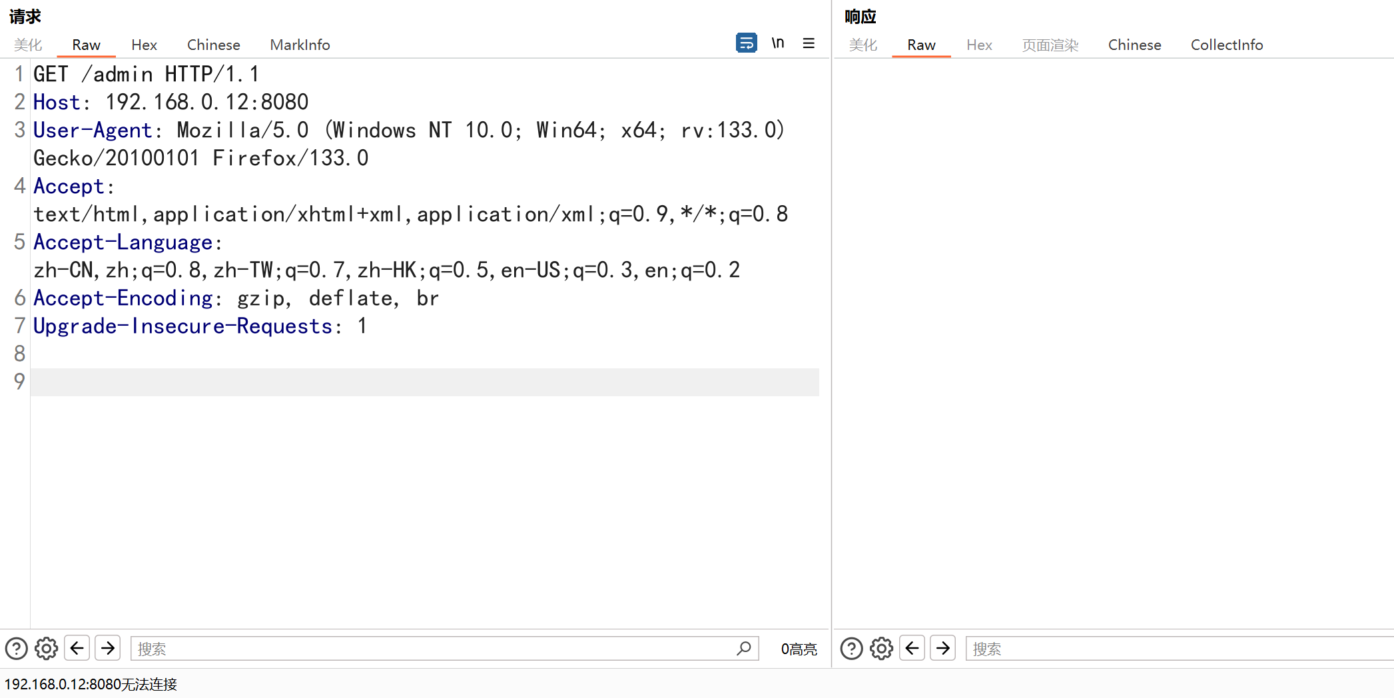Screen dimensions: 1394x698
Task: Switch request view to Chinese tab
Action: pos(213,45)
